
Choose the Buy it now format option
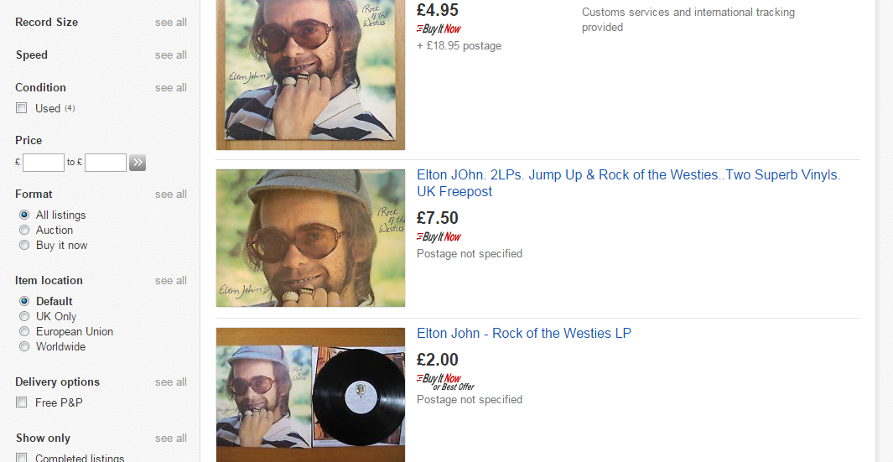[x=24, y=245]
